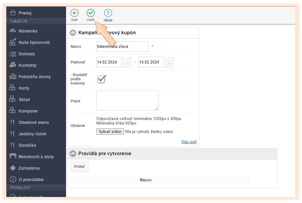
Task: Collapse the Kampaň kupón section header
Action: tap(73, 33)
